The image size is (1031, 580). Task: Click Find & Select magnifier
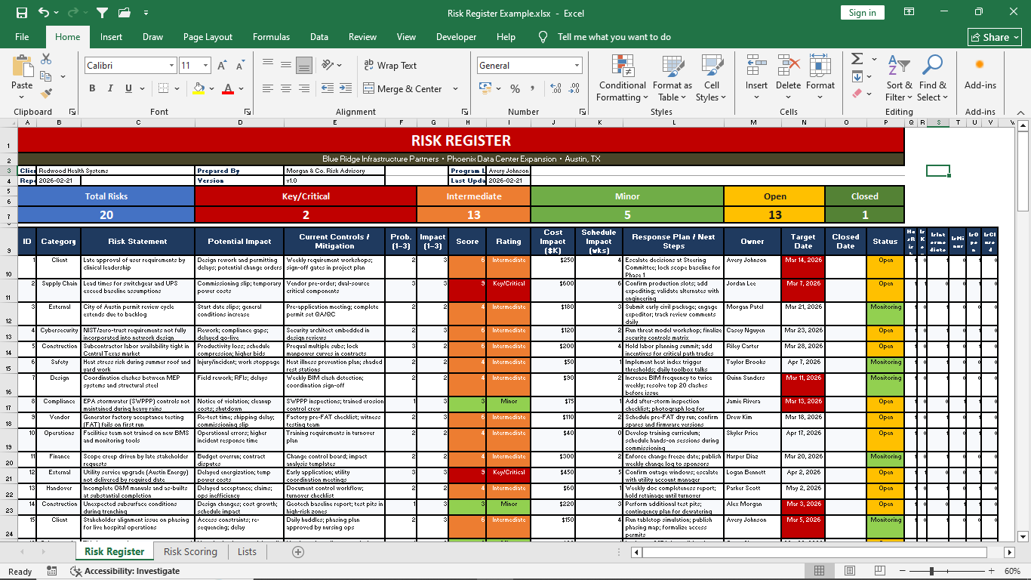933,79
